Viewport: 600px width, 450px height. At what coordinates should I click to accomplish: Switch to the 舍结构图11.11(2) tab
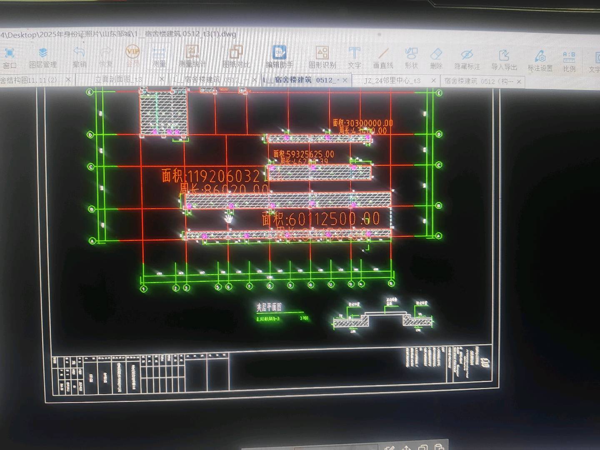click(29, 80)
